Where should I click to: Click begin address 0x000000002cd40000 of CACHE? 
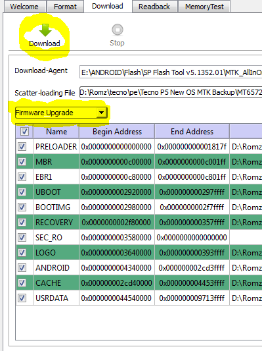pos(117,283)
